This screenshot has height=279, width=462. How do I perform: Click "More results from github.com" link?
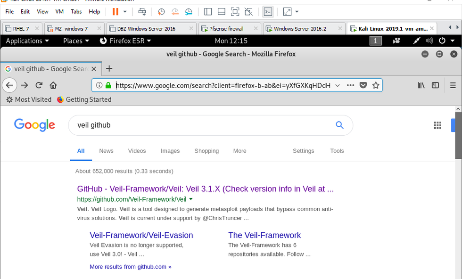click(x=131, y=267)
